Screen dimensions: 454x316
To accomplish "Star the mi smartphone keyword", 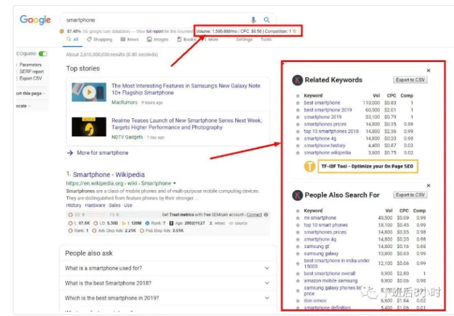I will click(x=298, y=218).
